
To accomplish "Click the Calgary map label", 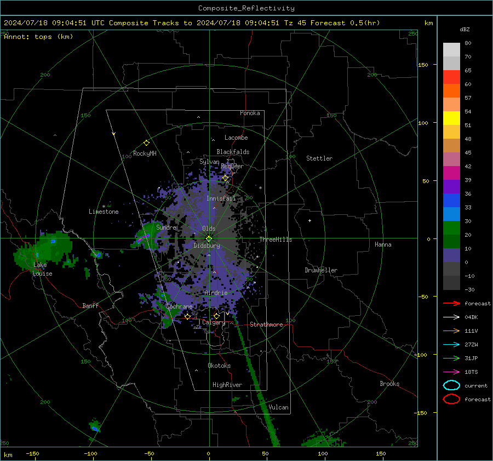I will coord(214,322).
